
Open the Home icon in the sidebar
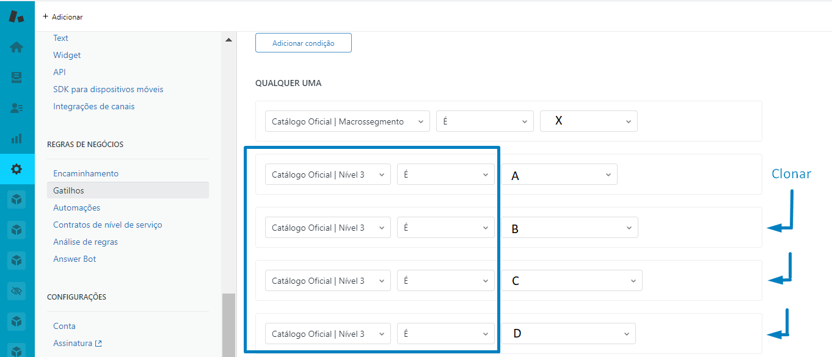(x=16, y=46)
